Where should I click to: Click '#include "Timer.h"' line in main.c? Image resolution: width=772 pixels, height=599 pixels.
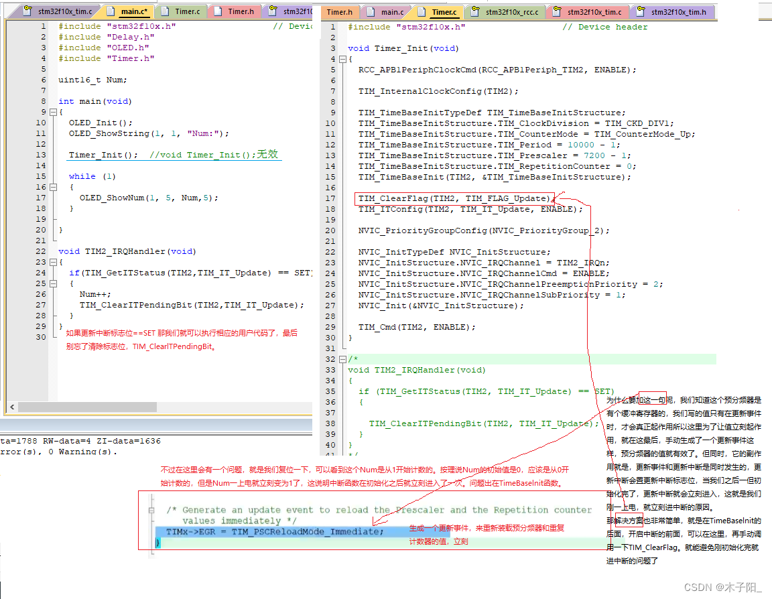pos(107,58)
